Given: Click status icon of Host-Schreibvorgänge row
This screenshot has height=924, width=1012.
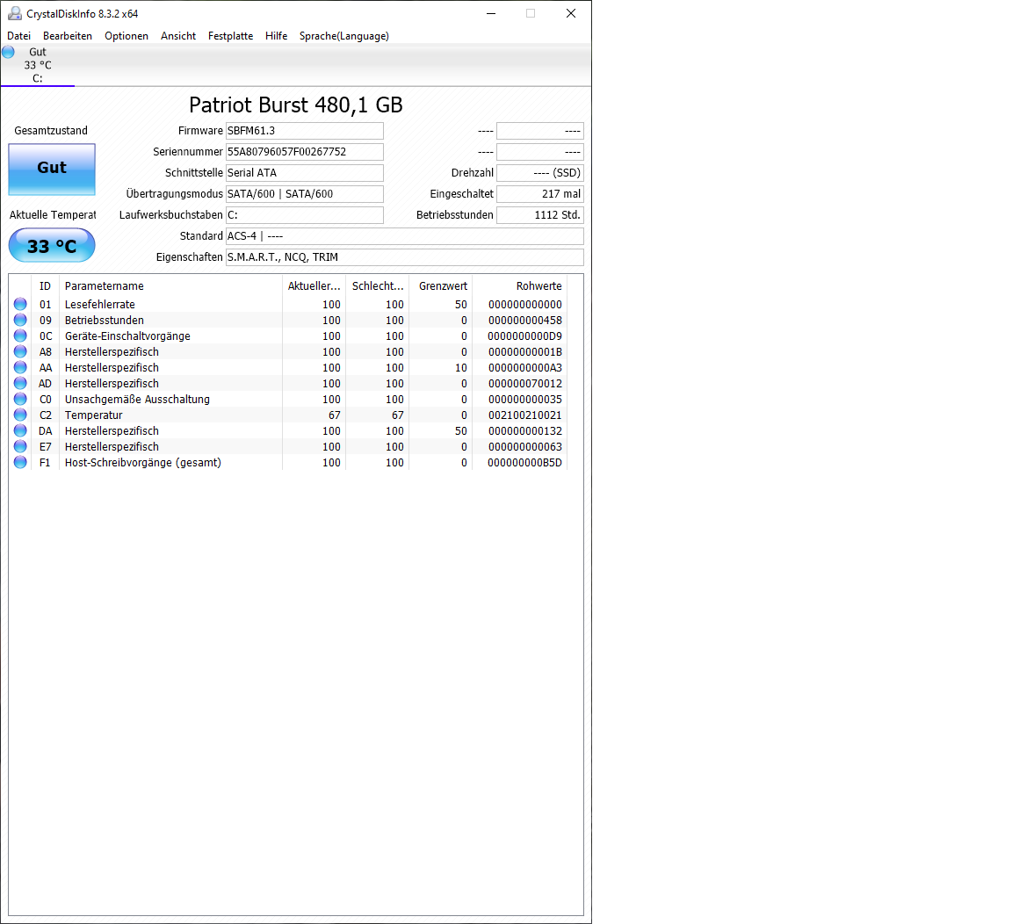Looking at the screenshot, I should coord(21,462).
